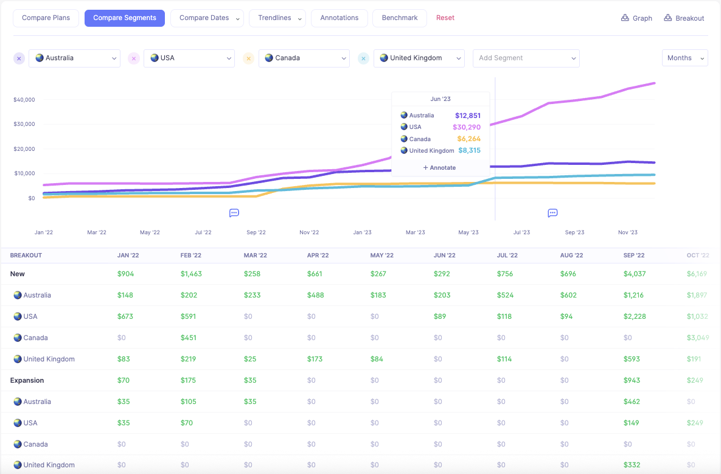Click the New breakout row label
Screen dimensions: 721x474
(18, 274)
